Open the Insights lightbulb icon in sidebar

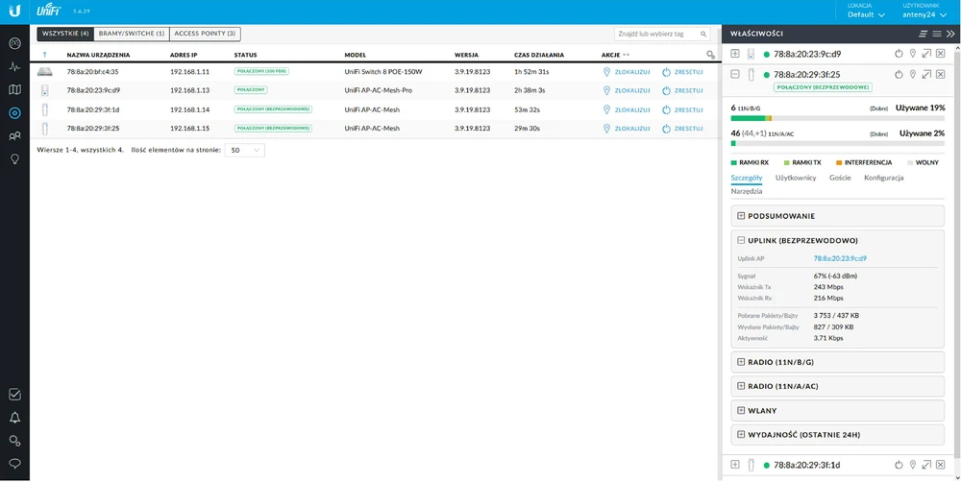pyautogui.click(x=14, y=159)
